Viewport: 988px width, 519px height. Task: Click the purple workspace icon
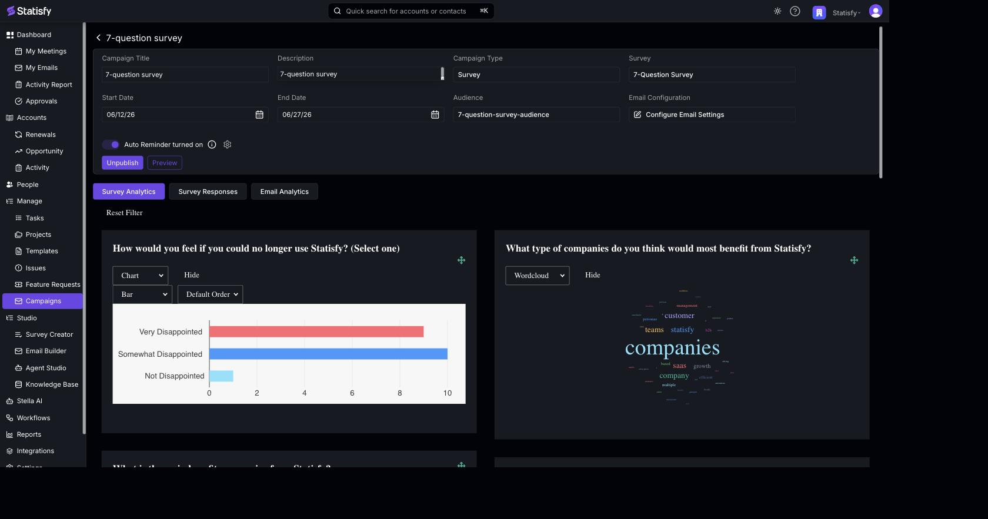click(x=819, y=12)
